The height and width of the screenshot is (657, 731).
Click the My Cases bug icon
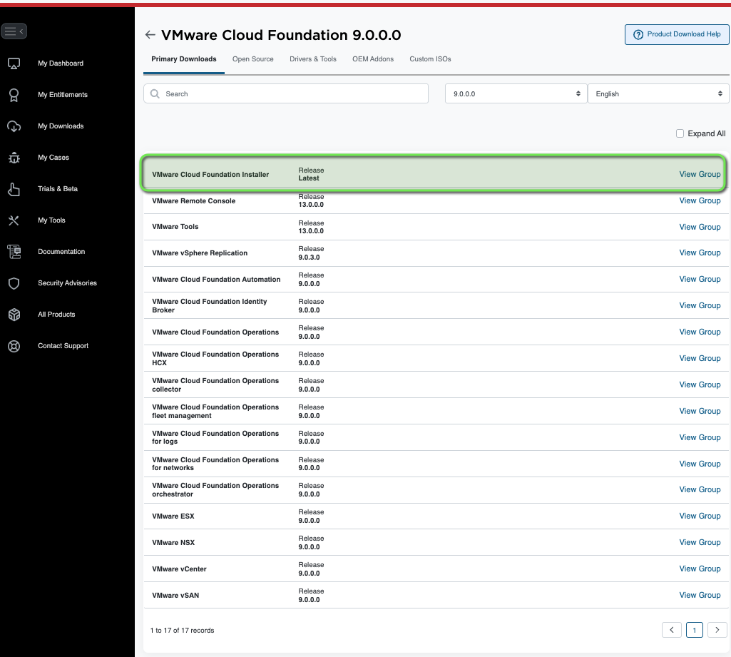click(x=14, y=158)
